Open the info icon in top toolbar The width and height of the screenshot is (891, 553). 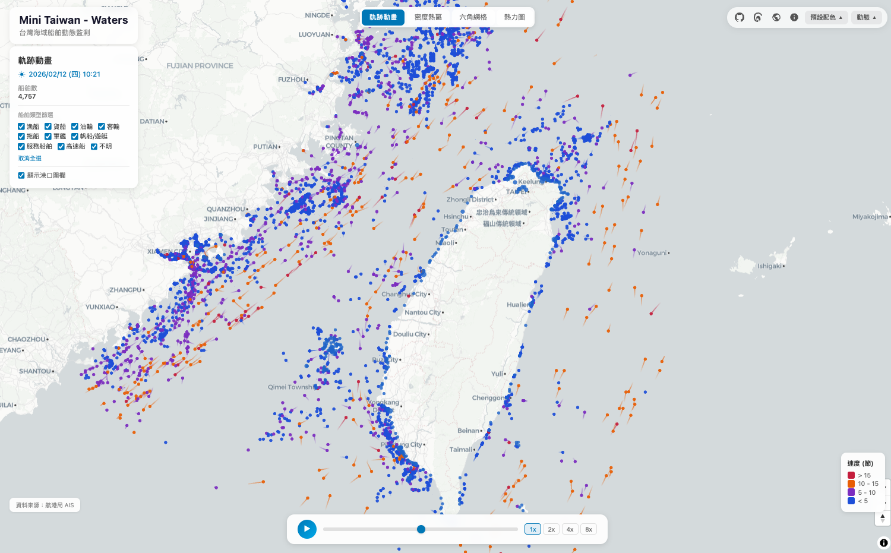tap(794, 17)
